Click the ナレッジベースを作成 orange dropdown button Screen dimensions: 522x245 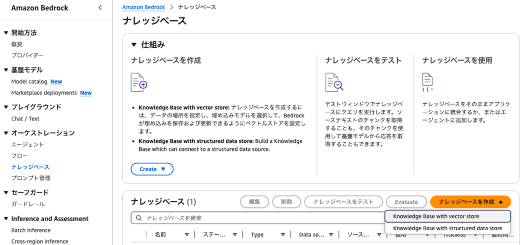point(470,202)
